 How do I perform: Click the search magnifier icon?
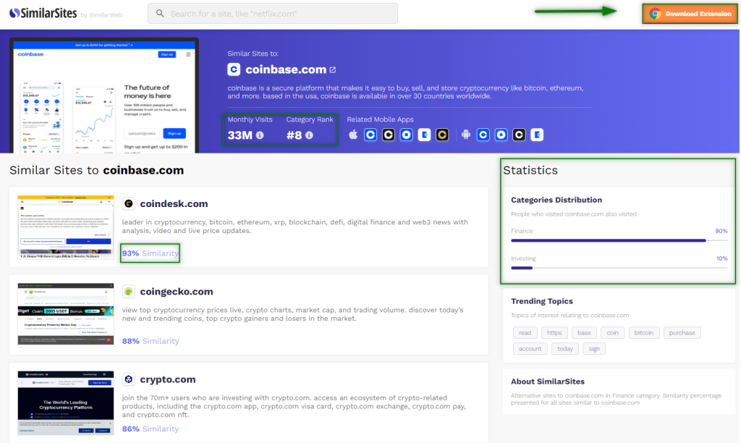pos(159,14)
